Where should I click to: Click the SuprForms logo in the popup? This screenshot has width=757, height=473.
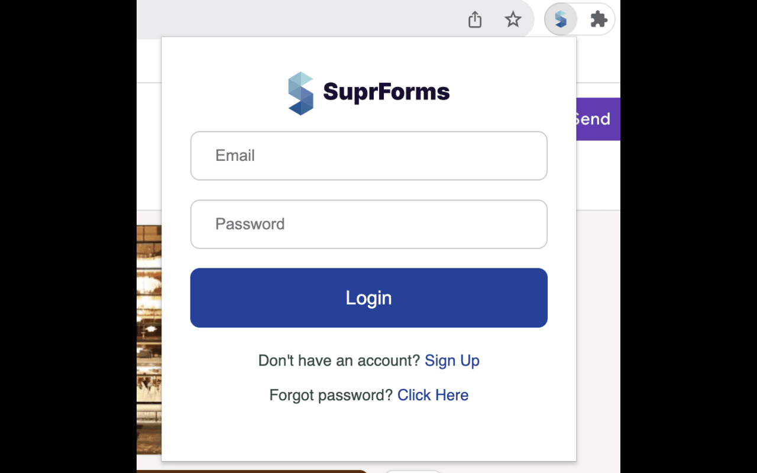[x=368, y=93]
